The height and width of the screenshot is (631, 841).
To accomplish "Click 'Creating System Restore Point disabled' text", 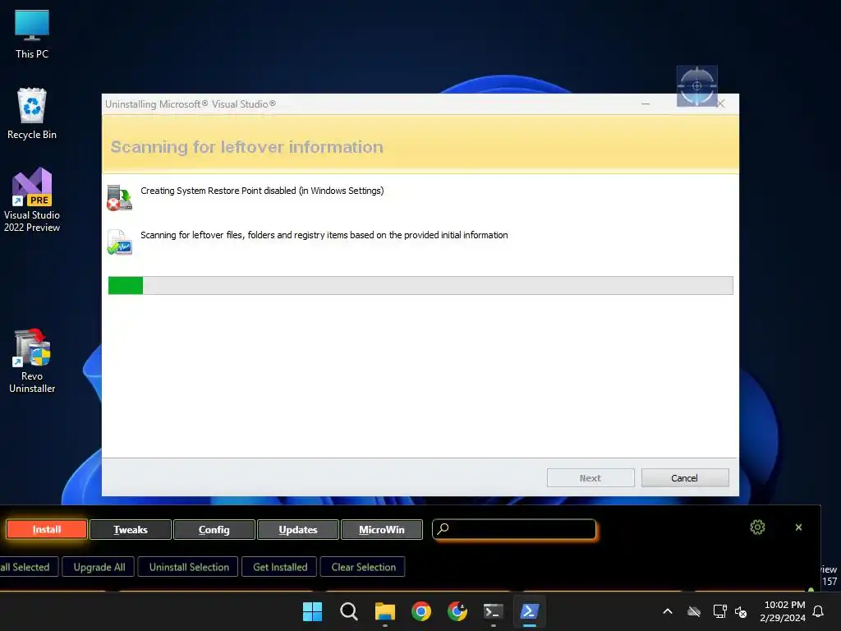I will [262, 191].
